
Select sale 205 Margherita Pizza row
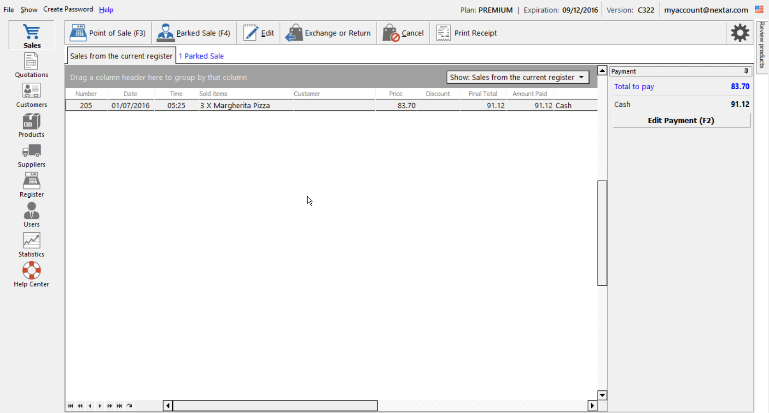(x=332, y=105)
